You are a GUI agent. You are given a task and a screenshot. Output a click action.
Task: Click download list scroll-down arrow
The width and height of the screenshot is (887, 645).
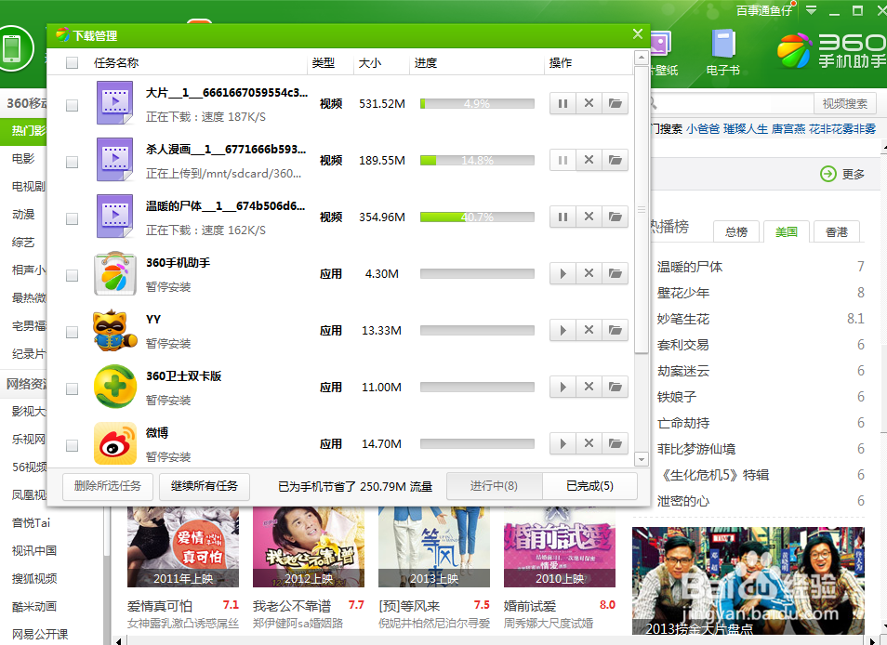[641, 459]
